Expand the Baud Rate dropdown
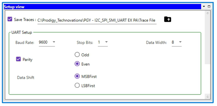 click(x=54, y=42)
